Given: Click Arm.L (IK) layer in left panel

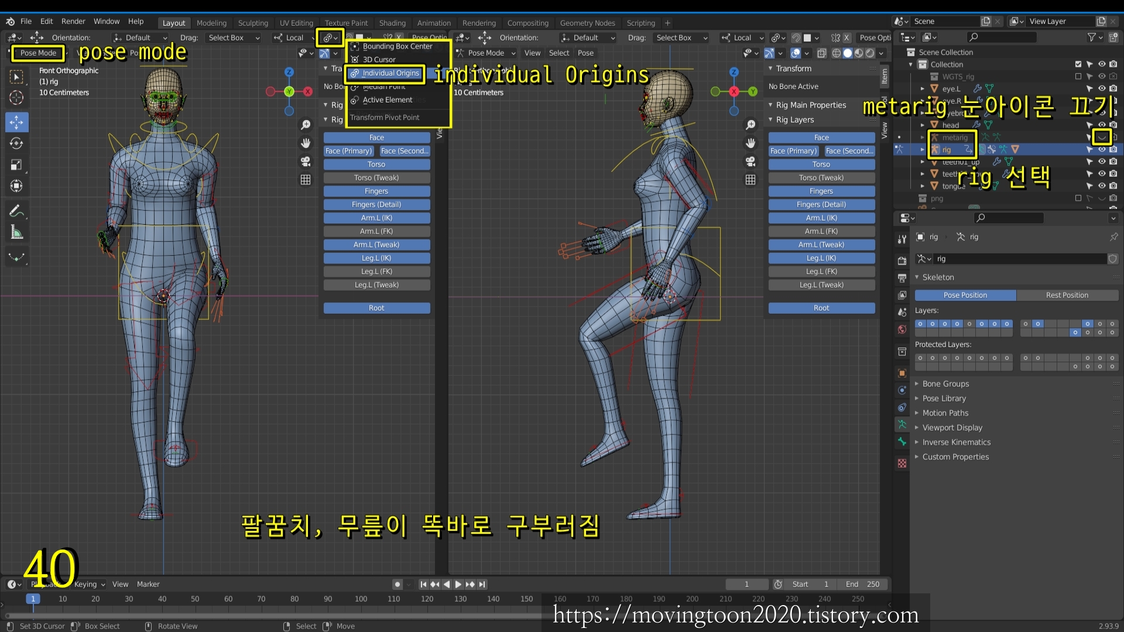Looking at the screenshot, I should 376,218.
